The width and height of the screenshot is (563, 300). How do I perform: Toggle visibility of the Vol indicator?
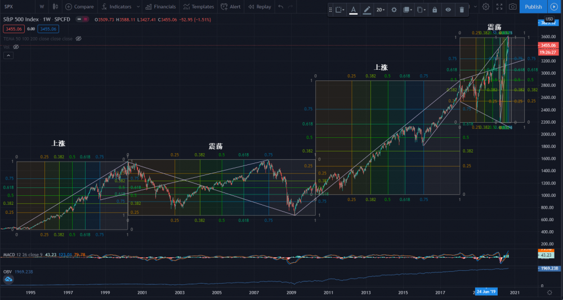(16, 47)
